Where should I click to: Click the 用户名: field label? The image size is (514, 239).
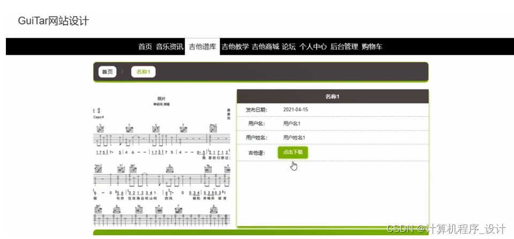tap(257, 124)
